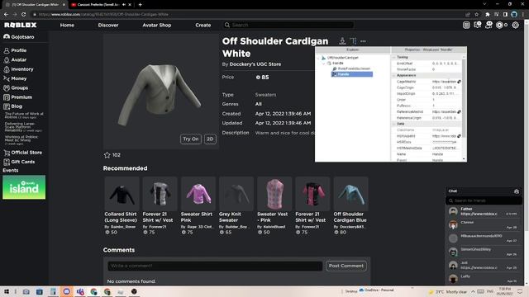Open the tab search dropdown chevron in Chrome
Screen dimensions: 529x297
pos(484,4)
